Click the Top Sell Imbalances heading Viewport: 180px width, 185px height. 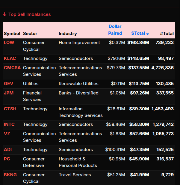click(30, 14)
